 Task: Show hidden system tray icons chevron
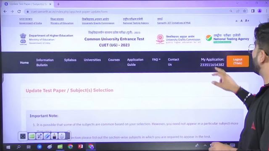coord(205,146)
